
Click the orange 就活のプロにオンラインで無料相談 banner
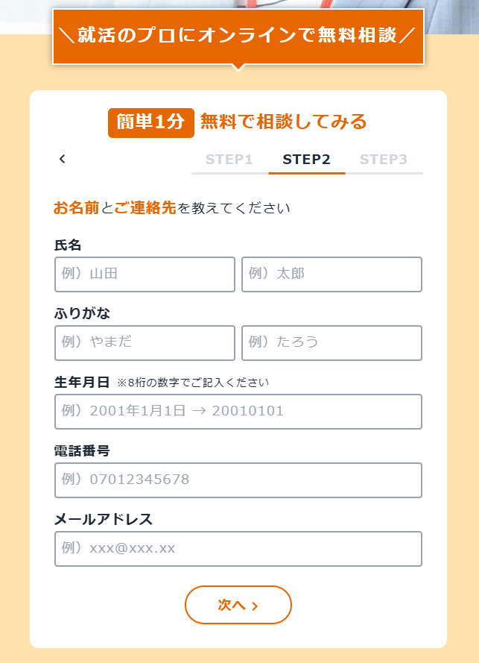238,37
